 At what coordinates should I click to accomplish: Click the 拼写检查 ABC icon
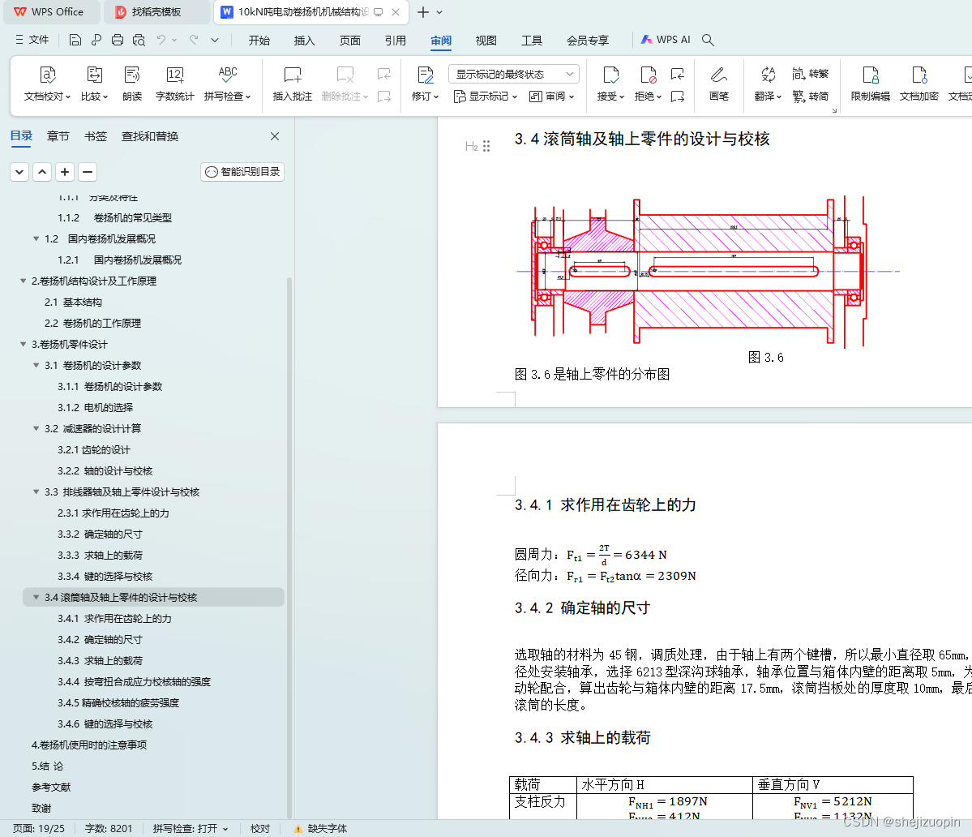[228, 75]
